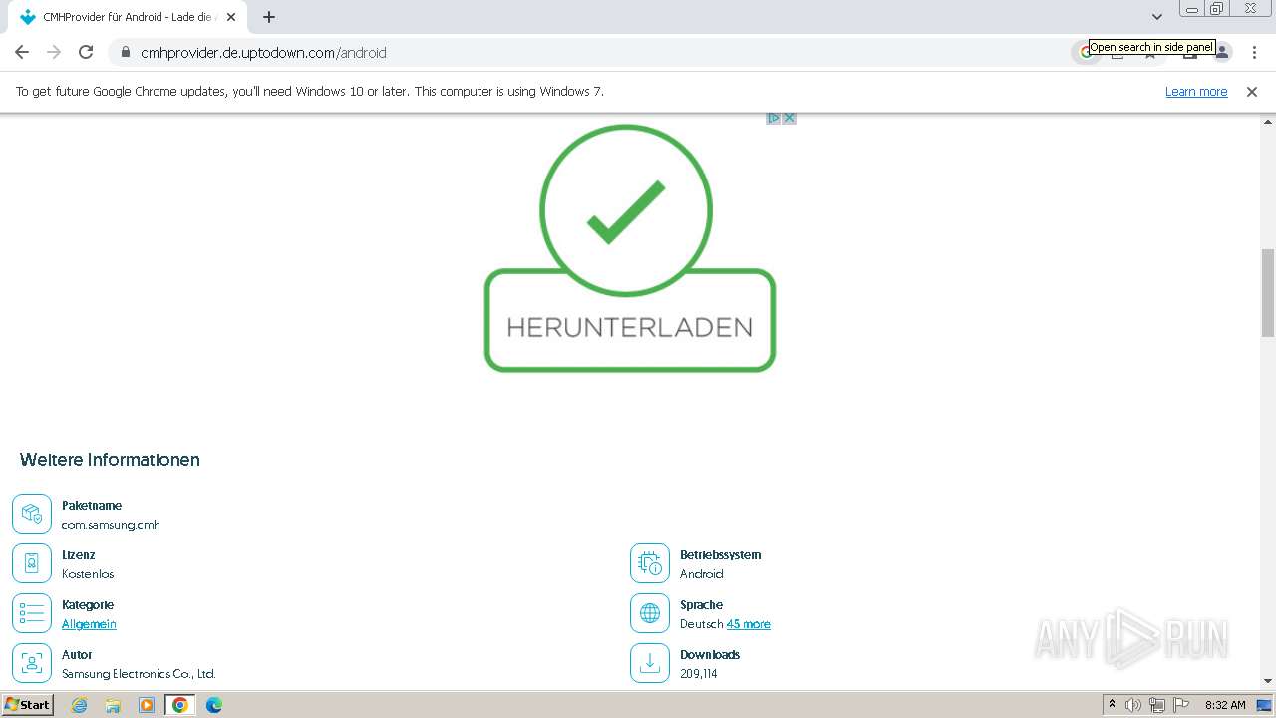Open the Action Center flag icon
Image resolution: width=1276 pixels, height=718 pixels.
click(1181, 705)
